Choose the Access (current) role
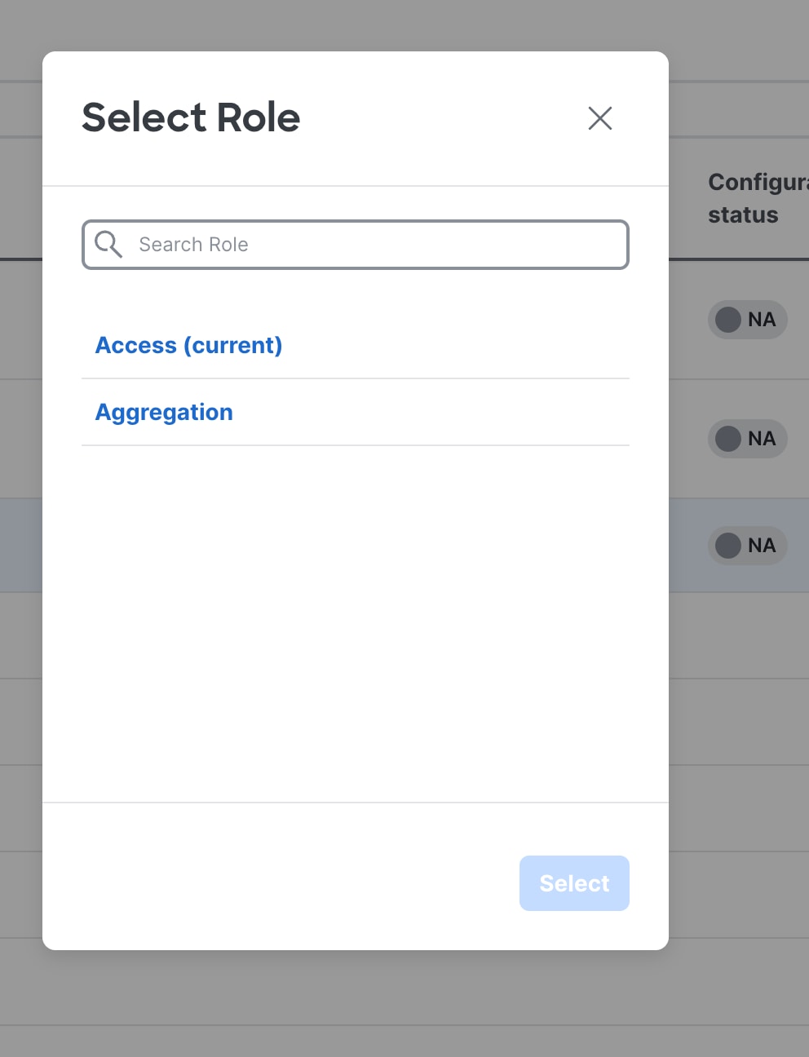The width and height of the screenshot is (809, 1057). 189,345
